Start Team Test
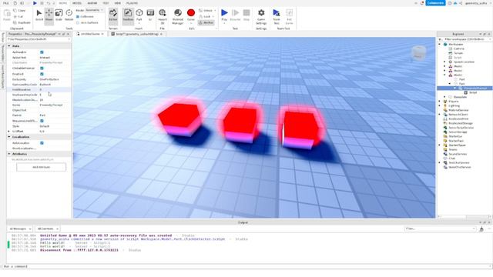Viewport: 493px width, 277px height. coord(277,16)
